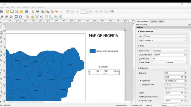Click the left segments stepper arrows

[185, 73]
